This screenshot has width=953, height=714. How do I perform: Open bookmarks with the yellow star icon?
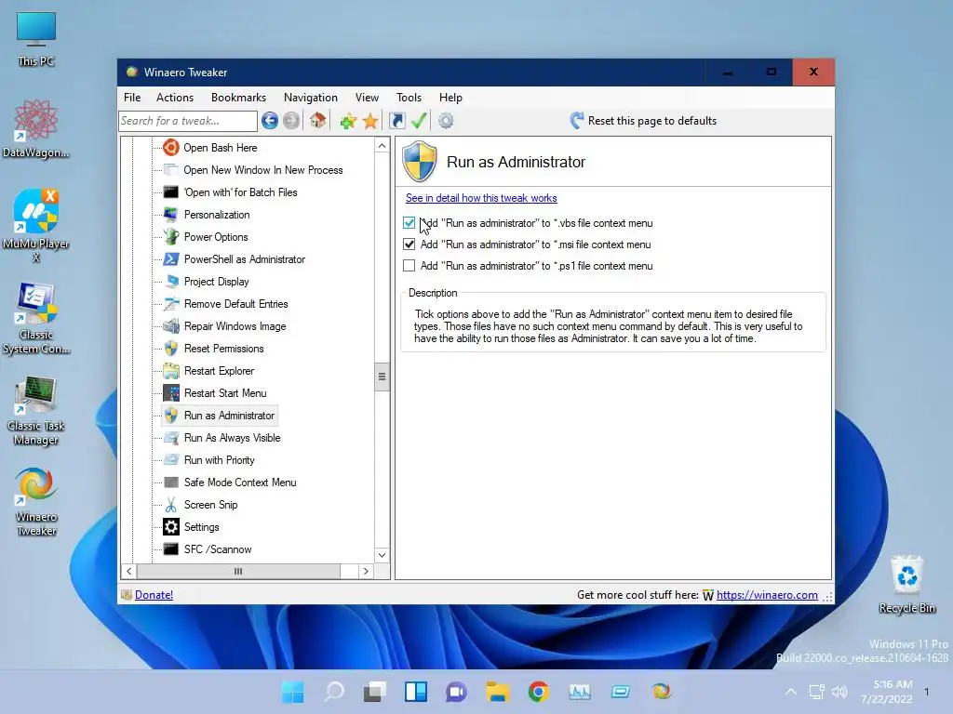pyautogui.click(x=370, y=121)
